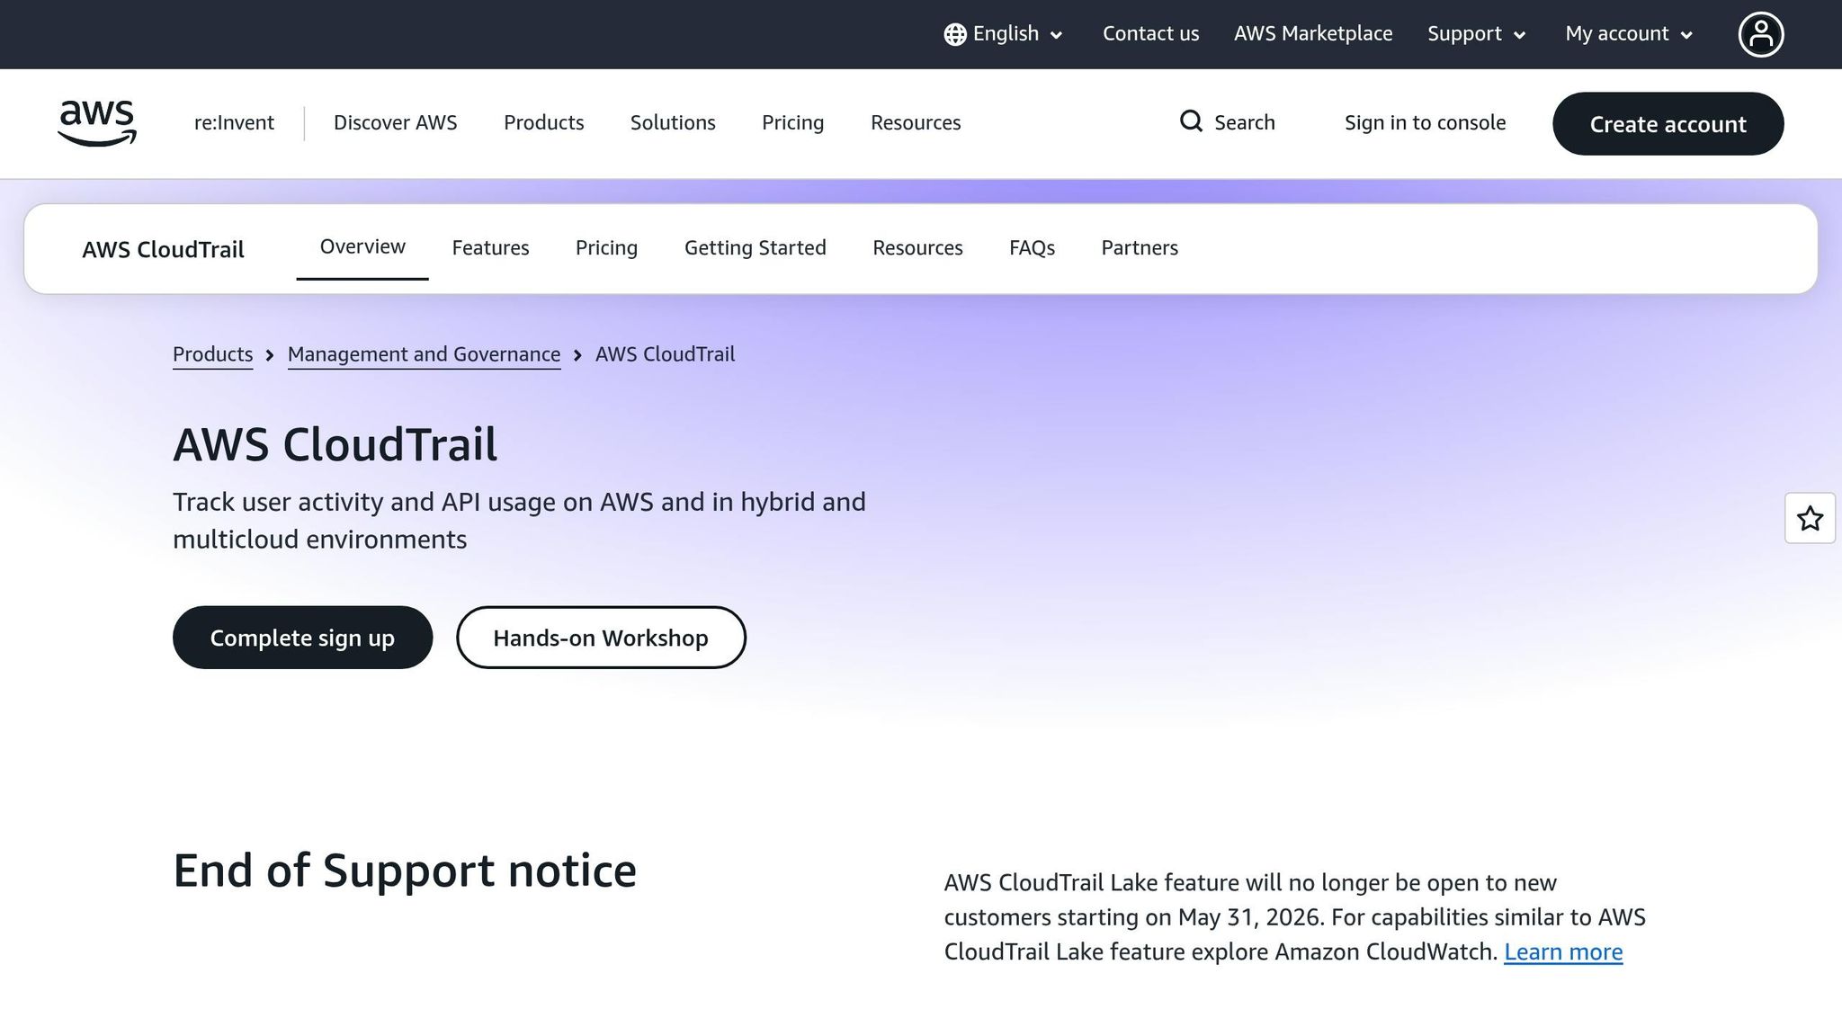Go to AWS Marketplace

[x=1313, y=34]
